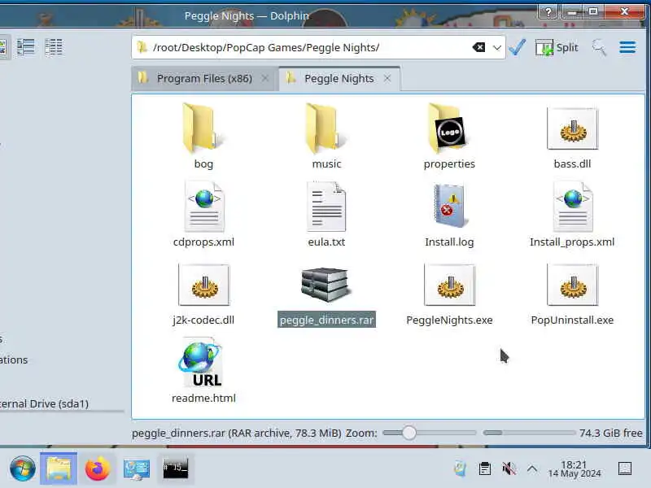Switch to details view mode
Viewport: 651px width, 488px height.
tap(53, 47)
